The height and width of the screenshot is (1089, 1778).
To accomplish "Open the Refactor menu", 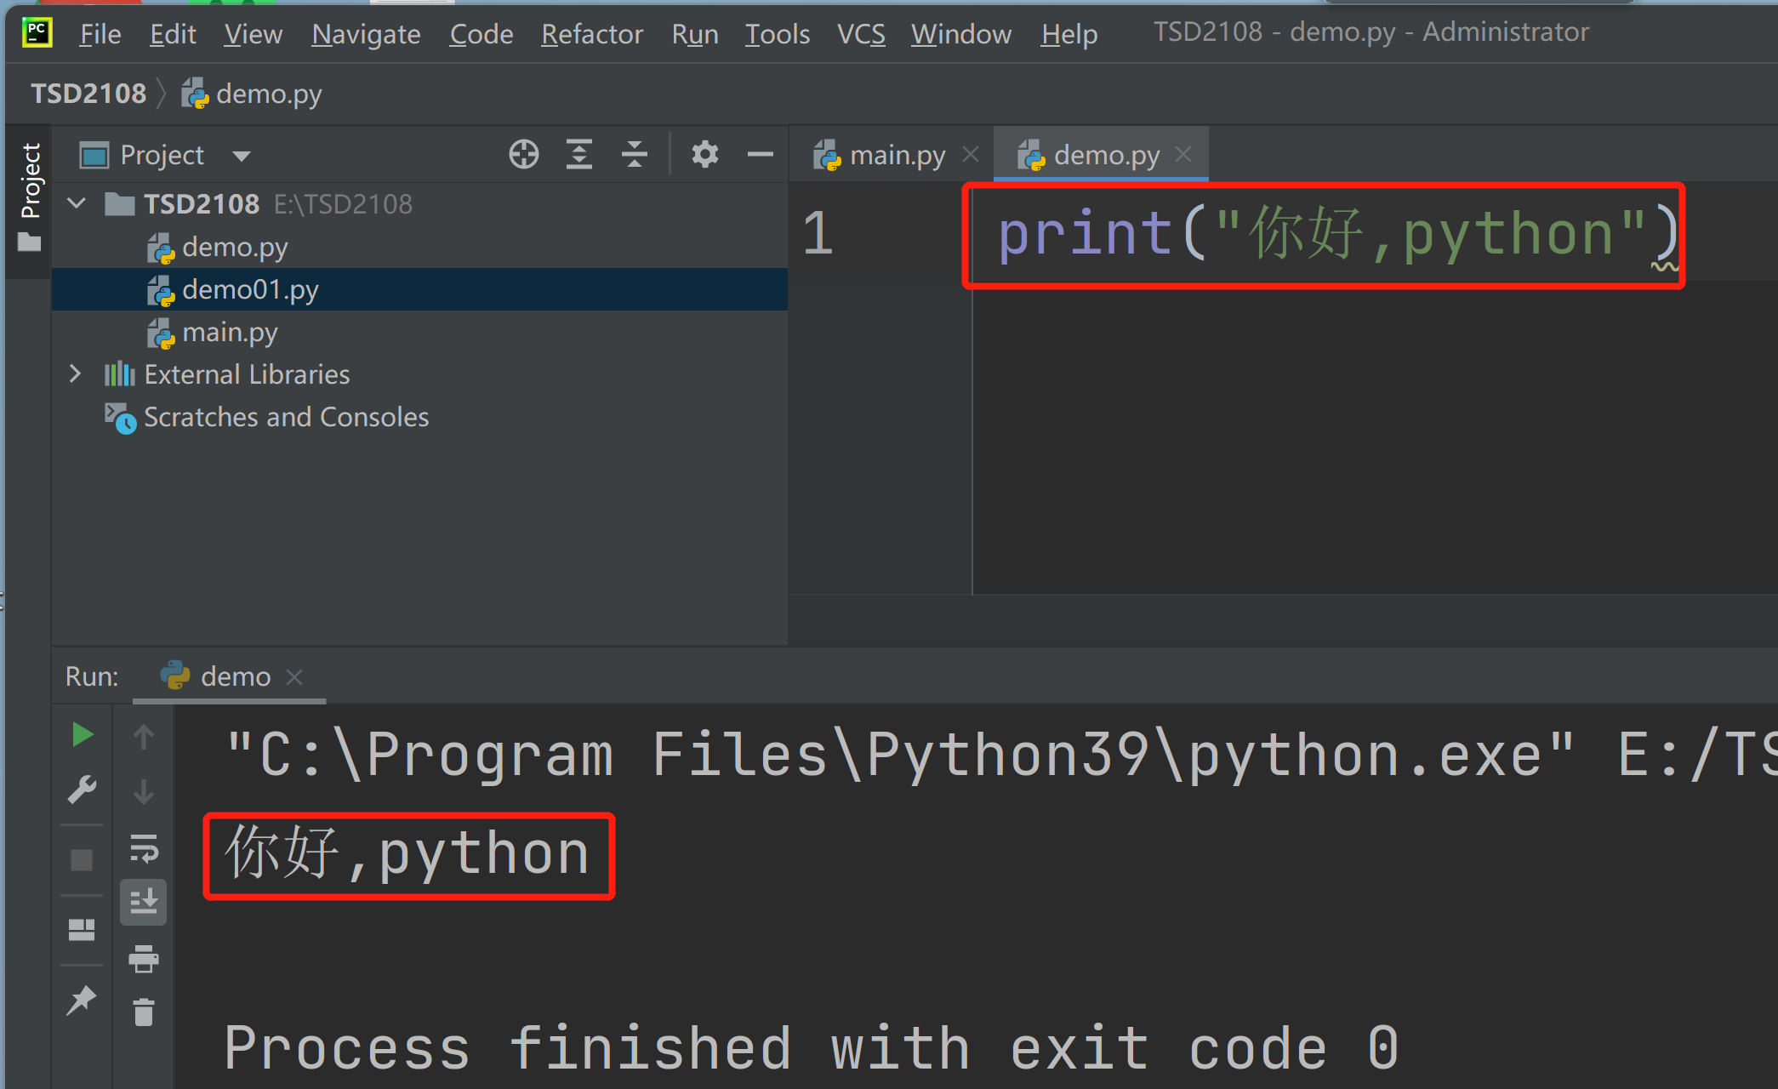I will click(591, 34).
